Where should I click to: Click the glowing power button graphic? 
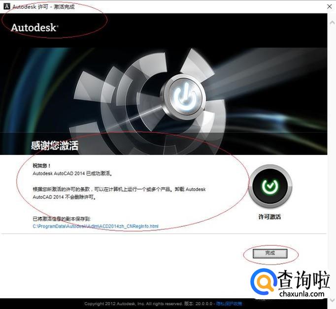184,97
